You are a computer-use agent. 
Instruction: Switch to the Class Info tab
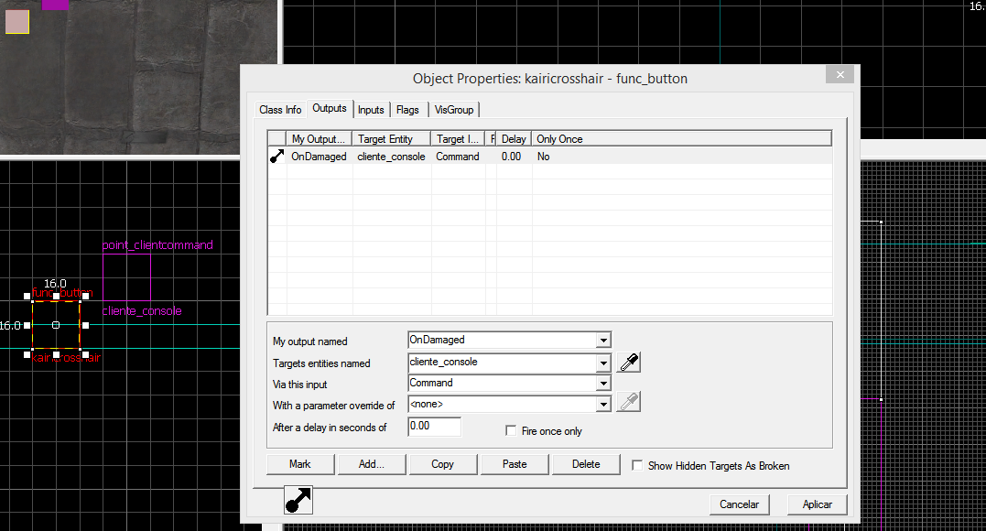coord(280,110)
